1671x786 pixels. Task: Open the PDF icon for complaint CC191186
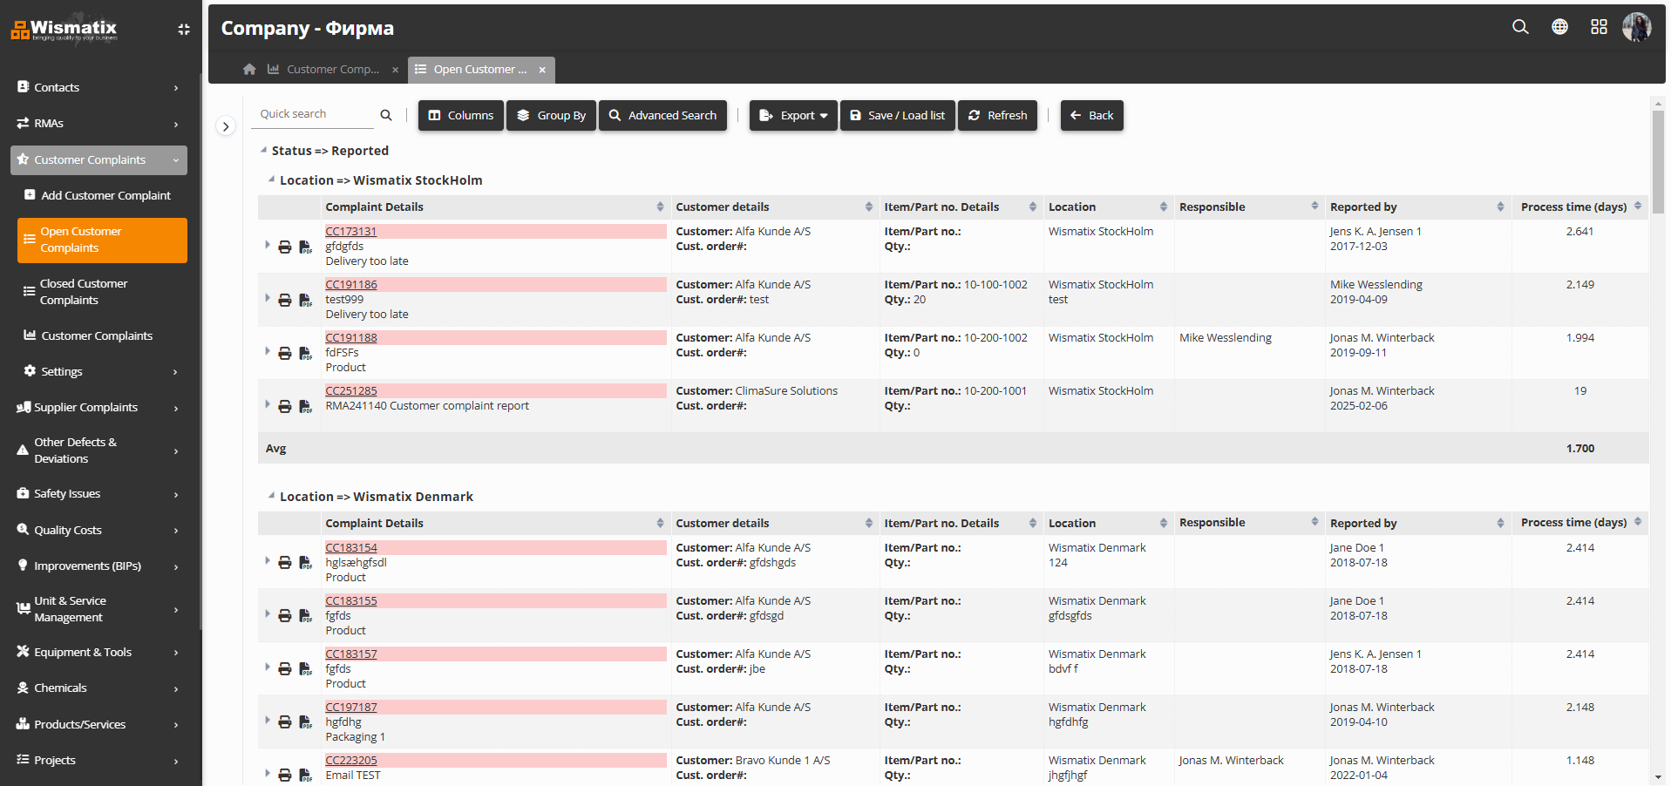pos(305,300)
